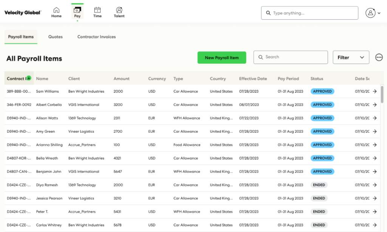Image resolution: width=387 pixels, height=232 pixels.
Task: Click ENDED status badge for Carlos Whitney
Action: [319, 225]
